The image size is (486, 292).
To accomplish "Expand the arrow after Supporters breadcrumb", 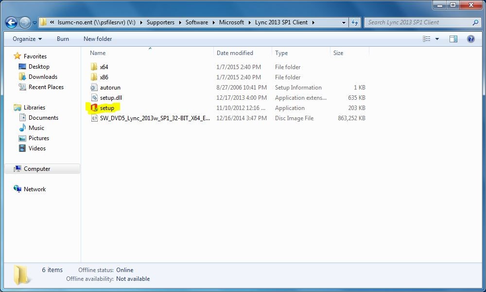I will [180, 23].
